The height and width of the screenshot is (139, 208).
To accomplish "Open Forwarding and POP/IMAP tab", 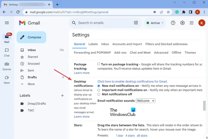I will tap(92, 53).
